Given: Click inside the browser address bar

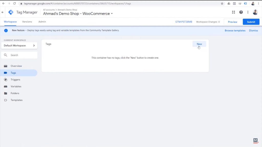Looking at the screenshot, I should click(x=77, y=4).
